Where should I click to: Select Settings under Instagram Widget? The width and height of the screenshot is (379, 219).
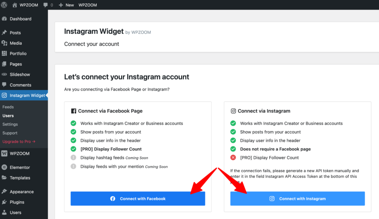10,124
